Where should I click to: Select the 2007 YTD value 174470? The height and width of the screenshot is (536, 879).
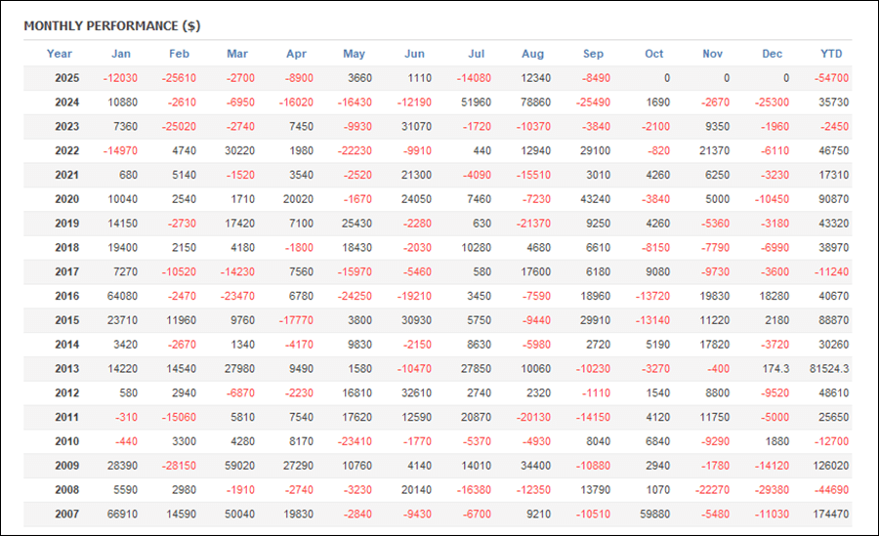(x=829, y=515)
